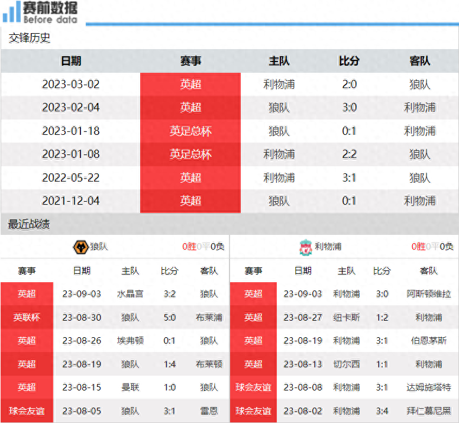The width and height of the screenshot is (459, 423).
Task: Select the date 2022-05-22
Action: (71, 177)
